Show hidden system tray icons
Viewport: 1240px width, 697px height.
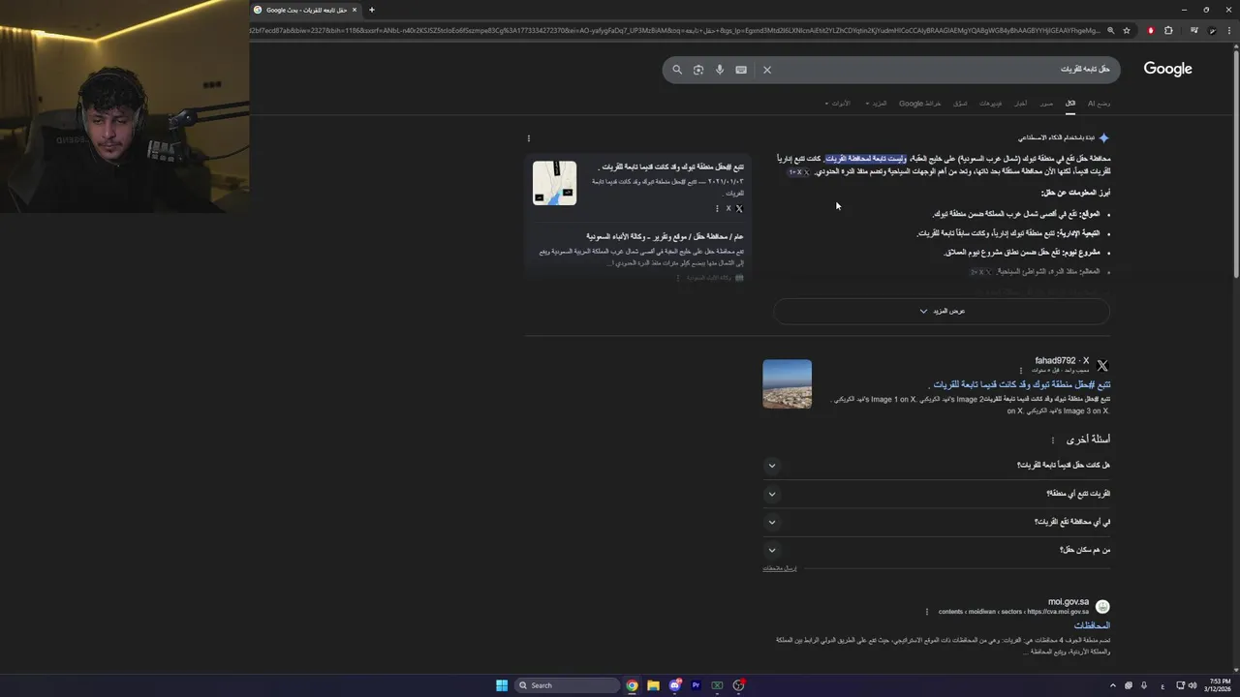(1113, 685)
